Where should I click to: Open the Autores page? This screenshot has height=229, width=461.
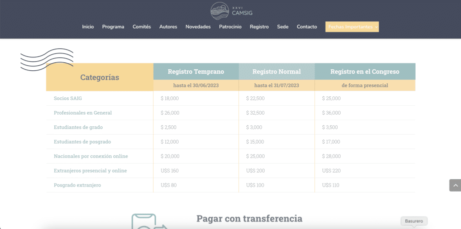pyautogui.click(x=168, y=27)
